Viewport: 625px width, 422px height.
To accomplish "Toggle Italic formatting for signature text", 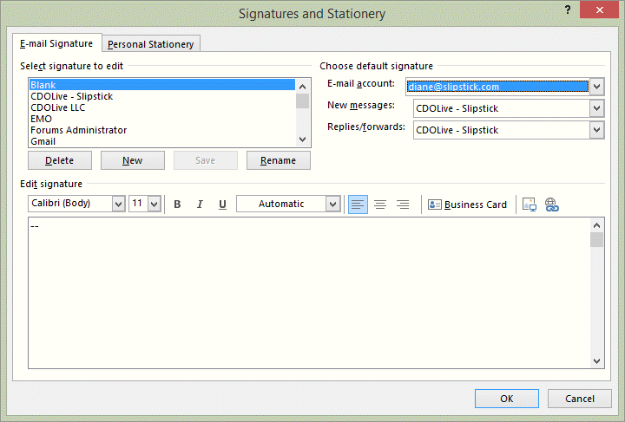I will coord(200,205).
